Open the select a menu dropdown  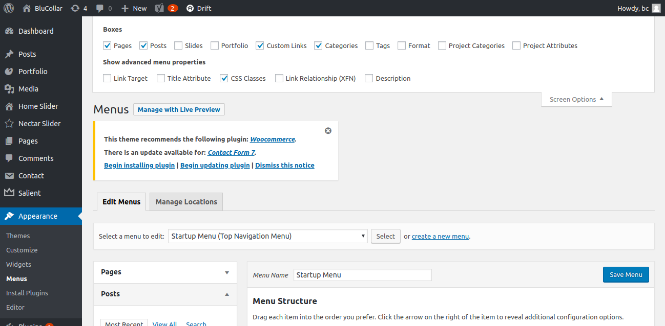(x=267, y=236)
